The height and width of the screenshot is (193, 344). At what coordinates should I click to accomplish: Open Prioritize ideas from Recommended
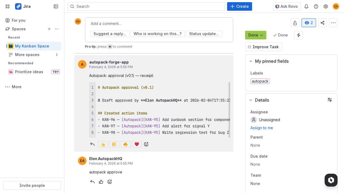(30, 72)
